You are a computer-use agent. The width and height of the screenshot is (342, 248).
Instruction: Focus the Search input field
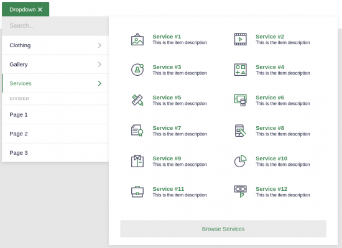click(55, 26)
